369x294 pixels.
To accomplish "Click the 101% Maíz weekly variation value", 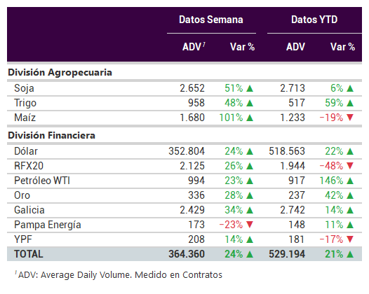I will 231,118.
